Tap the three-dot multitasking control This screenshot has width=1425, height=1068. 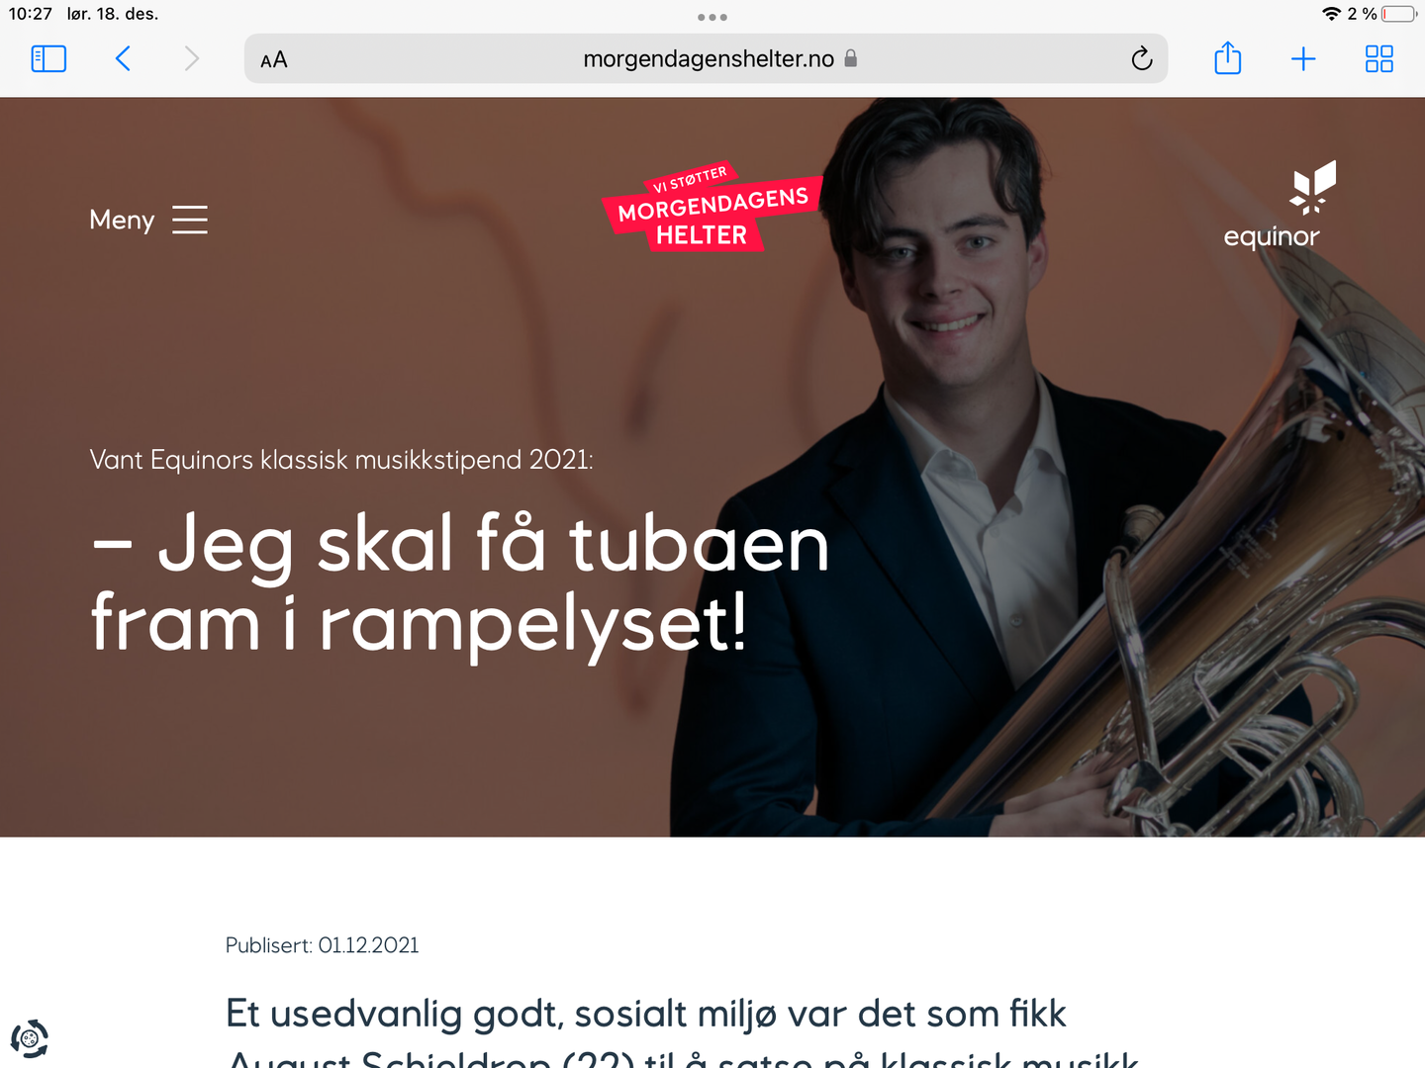click(x=712, y=17)
